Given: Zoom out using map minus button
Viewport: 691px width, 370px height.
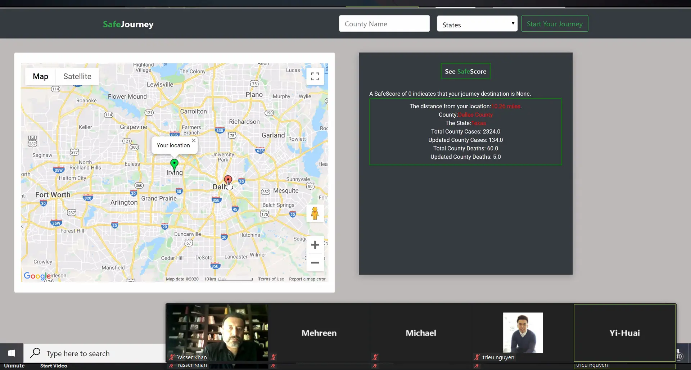Looking at the screenshot, I should tap(315, 263).
